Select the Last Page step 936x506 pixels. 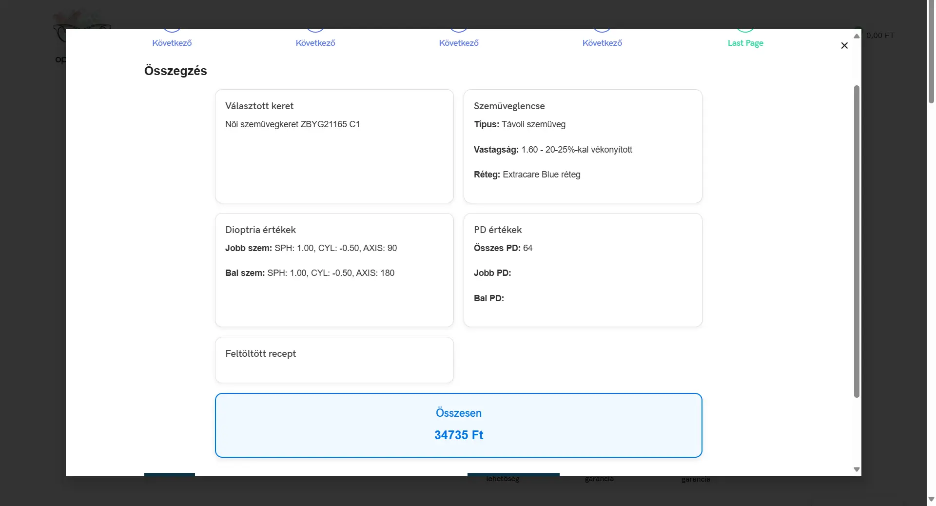(x=745, y=43)
